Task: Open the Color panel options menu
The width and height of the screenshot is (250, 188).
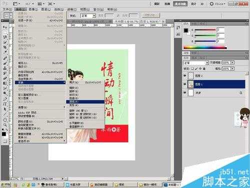Action: coord(246,24)
